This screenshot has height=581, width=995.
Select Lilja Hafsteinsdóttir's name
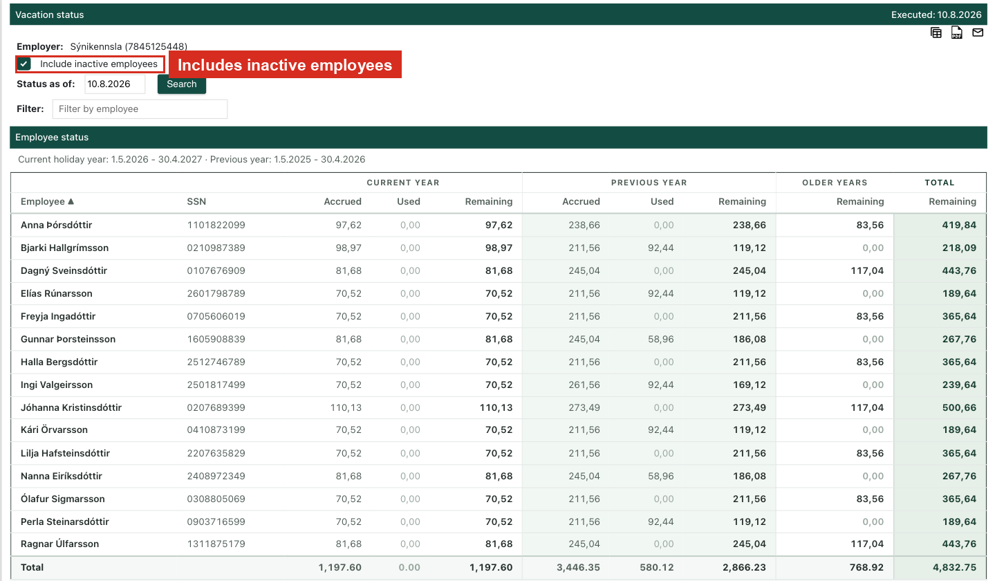pyautogui.click(x=65, y=453)
